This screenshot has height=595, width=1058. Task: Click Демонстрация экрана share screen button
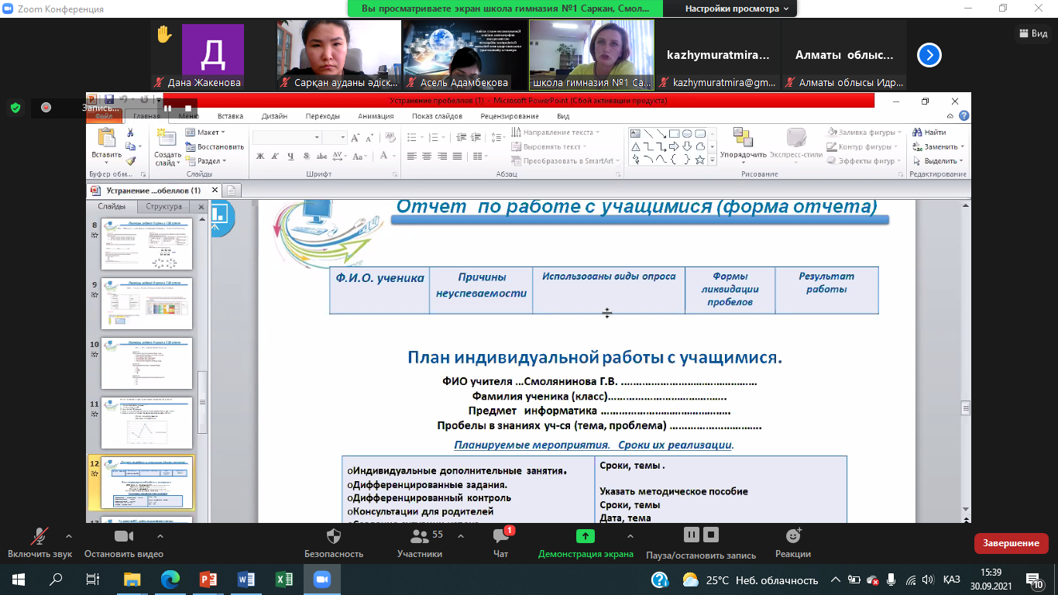tap(586, 542)
